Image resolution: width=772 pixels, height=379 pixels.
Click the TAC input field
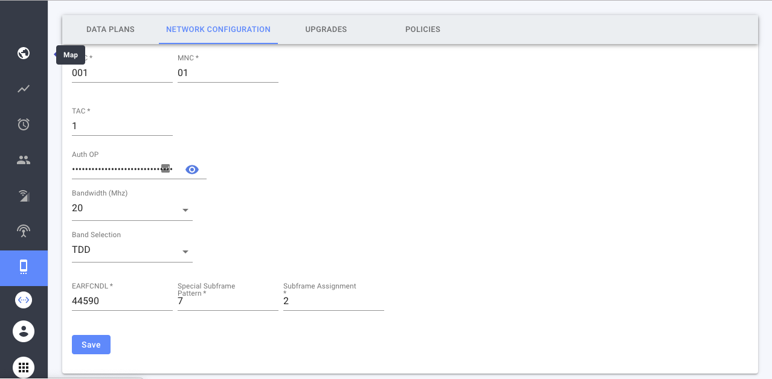121,126
